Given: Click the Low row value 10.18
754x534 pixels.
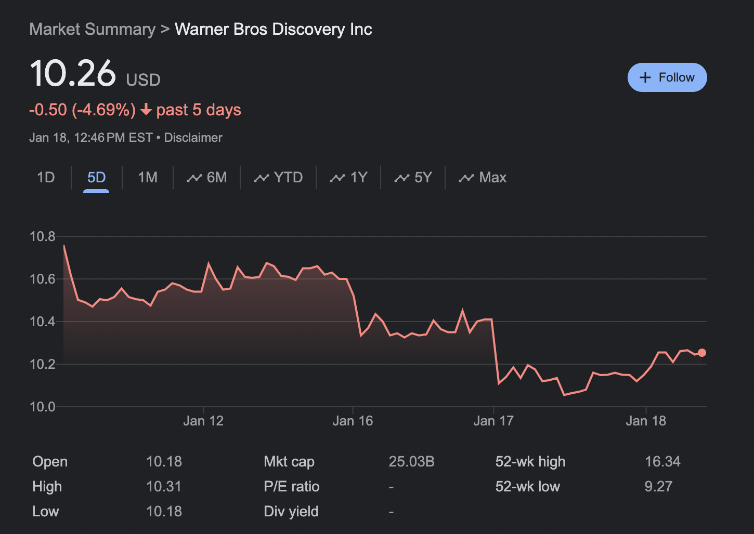Looking at the screenshot, I should (164, 512).
